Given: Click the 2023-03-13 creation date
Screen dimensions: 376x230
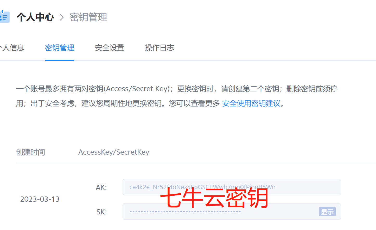Looking at the screenshot, I should (40, 199).
